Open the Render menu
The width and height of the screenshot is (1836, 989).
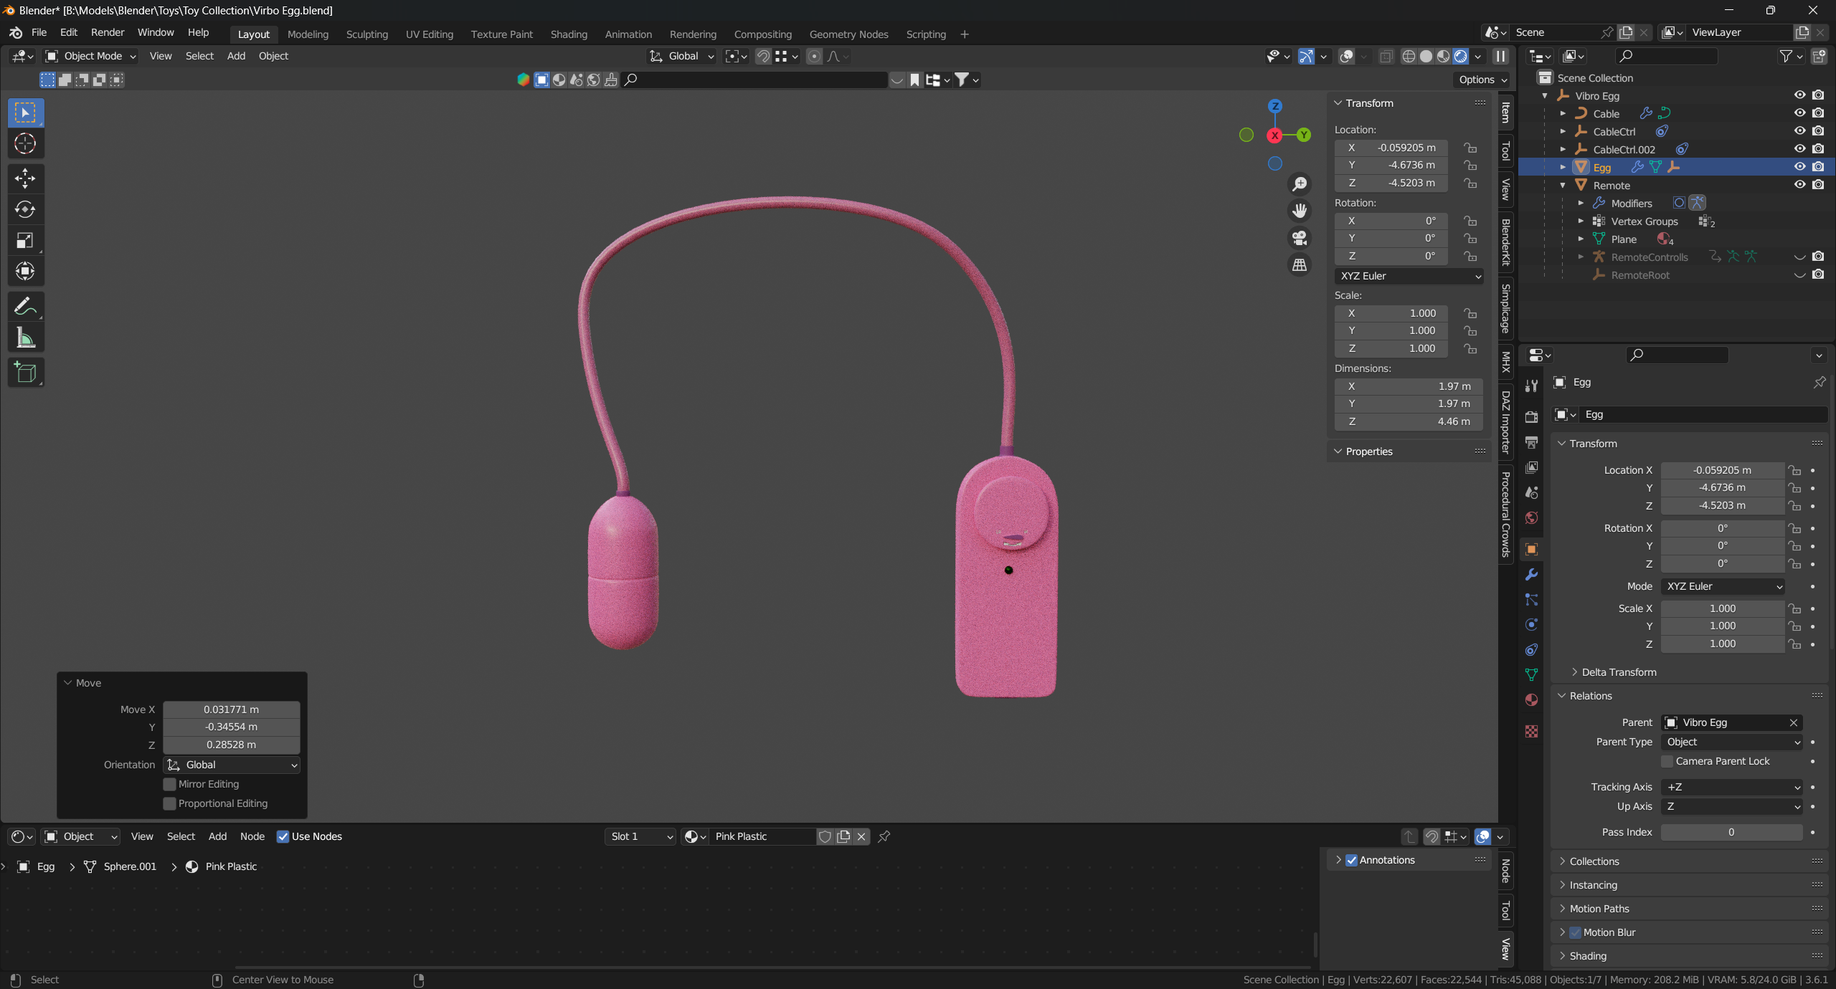tap(108, 32)
